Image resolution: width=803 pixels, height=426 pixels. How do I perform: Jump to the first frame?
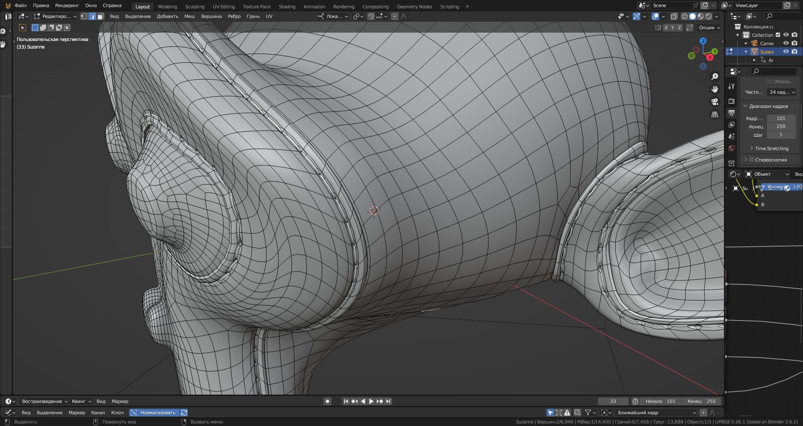346,401
